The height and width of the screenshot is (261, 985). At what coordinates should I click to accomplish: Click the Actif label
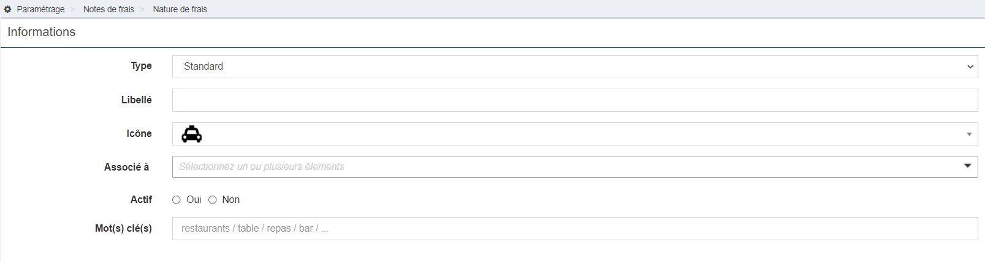141,200
